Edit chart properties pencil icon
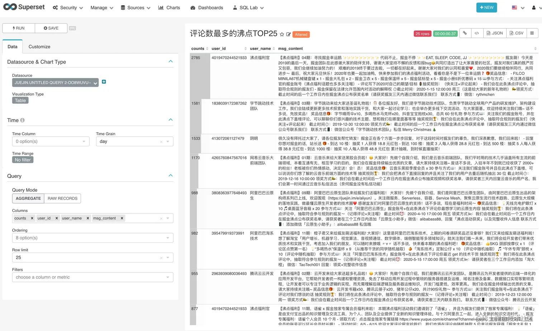This screenshot has height=331, width=542. tap(288, 34)
